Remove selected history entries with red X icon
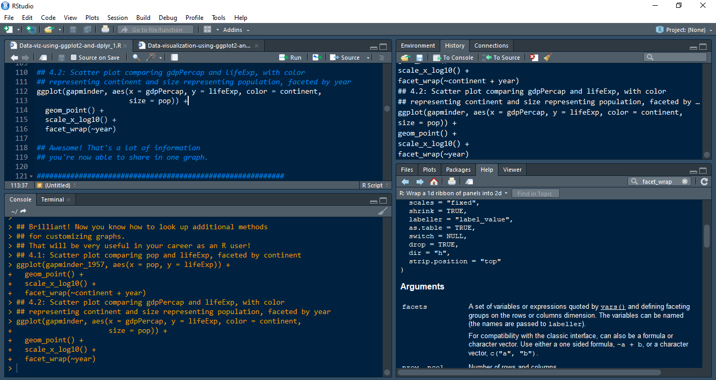The height and width of the screenshot is (380, 716). point(534,58)
